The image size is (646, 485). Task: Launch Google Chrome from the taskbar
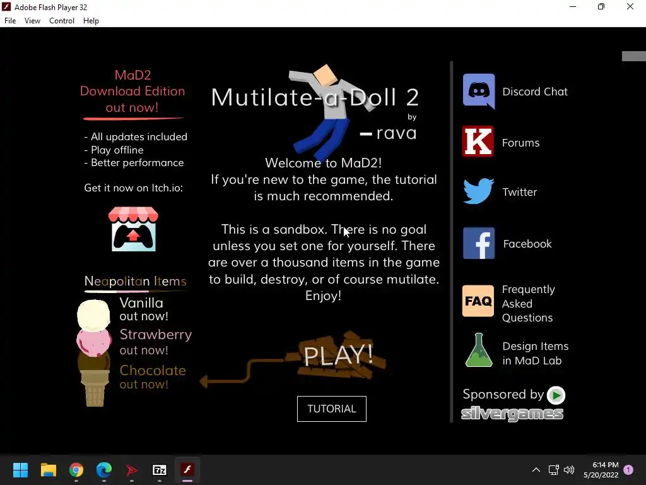pyautogui.click(x=76, y=470)
